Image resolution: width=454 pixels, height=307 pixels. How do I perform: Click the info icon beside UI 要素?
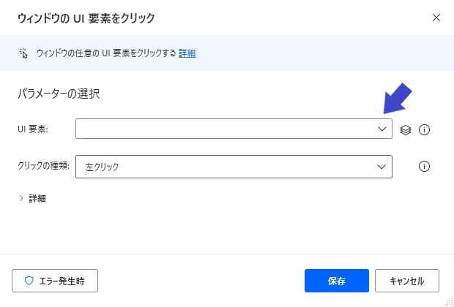pos(424,130)
